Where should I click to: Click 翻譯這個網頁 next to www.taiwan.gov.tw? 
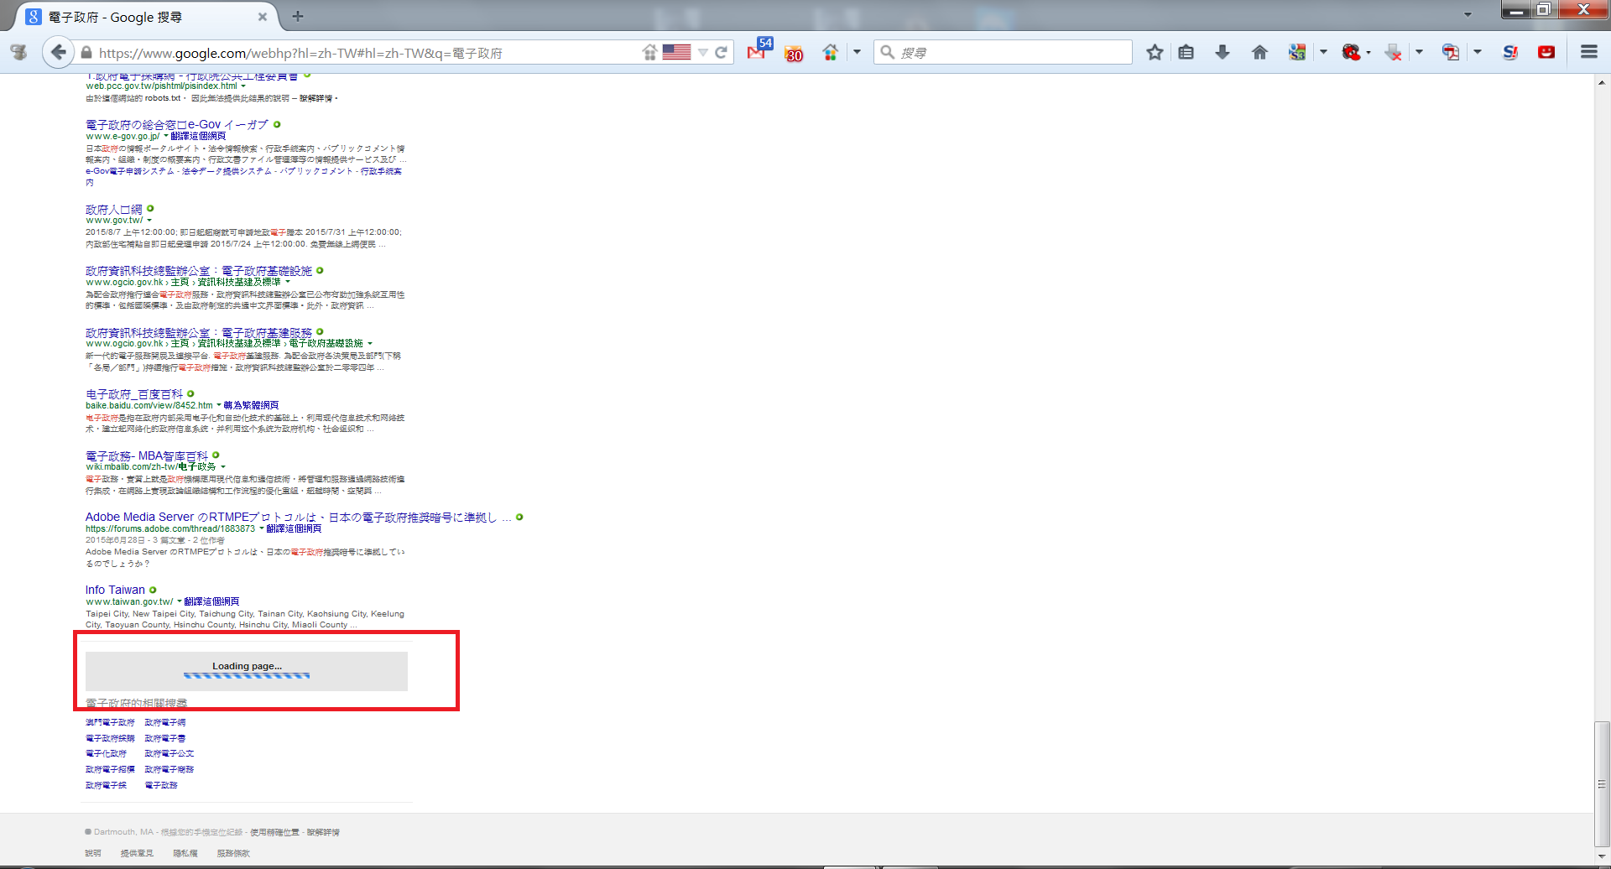click(211, 601)
